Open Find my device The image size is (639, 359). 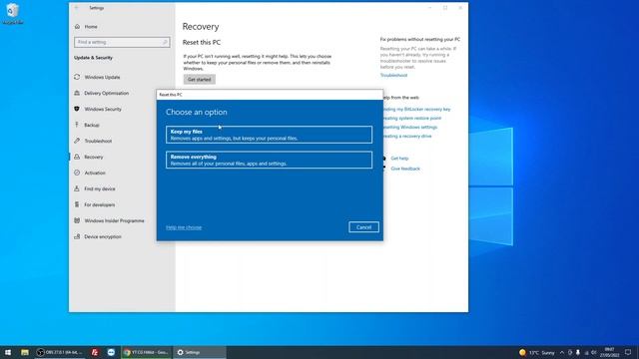click(x=100, y=188)
